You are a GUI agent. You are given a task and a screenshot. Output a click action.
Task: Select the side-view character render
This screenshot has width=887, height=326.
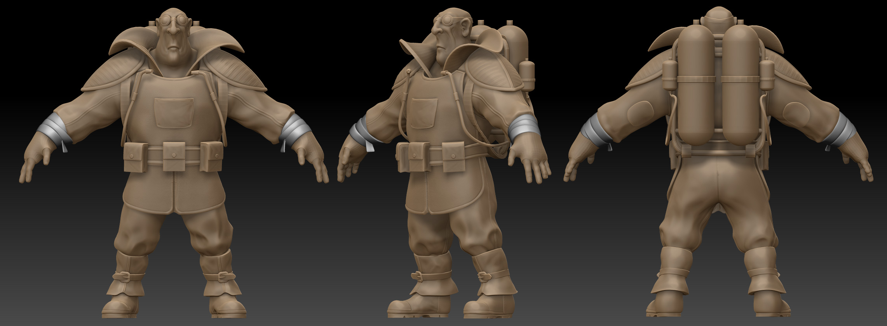[x=444, y=163]
